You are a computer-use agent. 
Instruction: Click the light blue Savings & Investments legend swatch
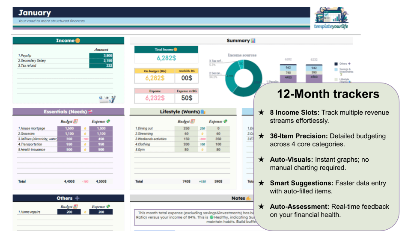pyautogui.click(x=336, y=70)
